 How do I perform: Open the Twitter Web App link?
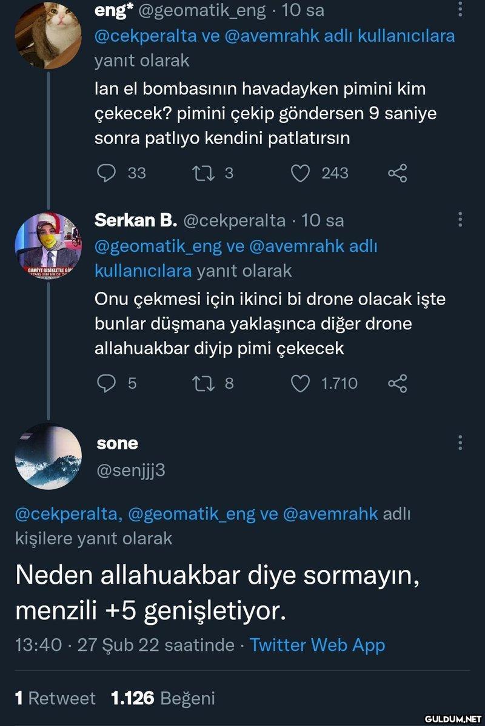(x=317, y=645)
